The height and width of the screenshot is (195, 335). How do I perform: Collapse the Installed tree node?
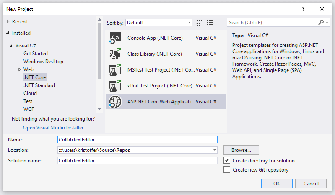[8, 33]
